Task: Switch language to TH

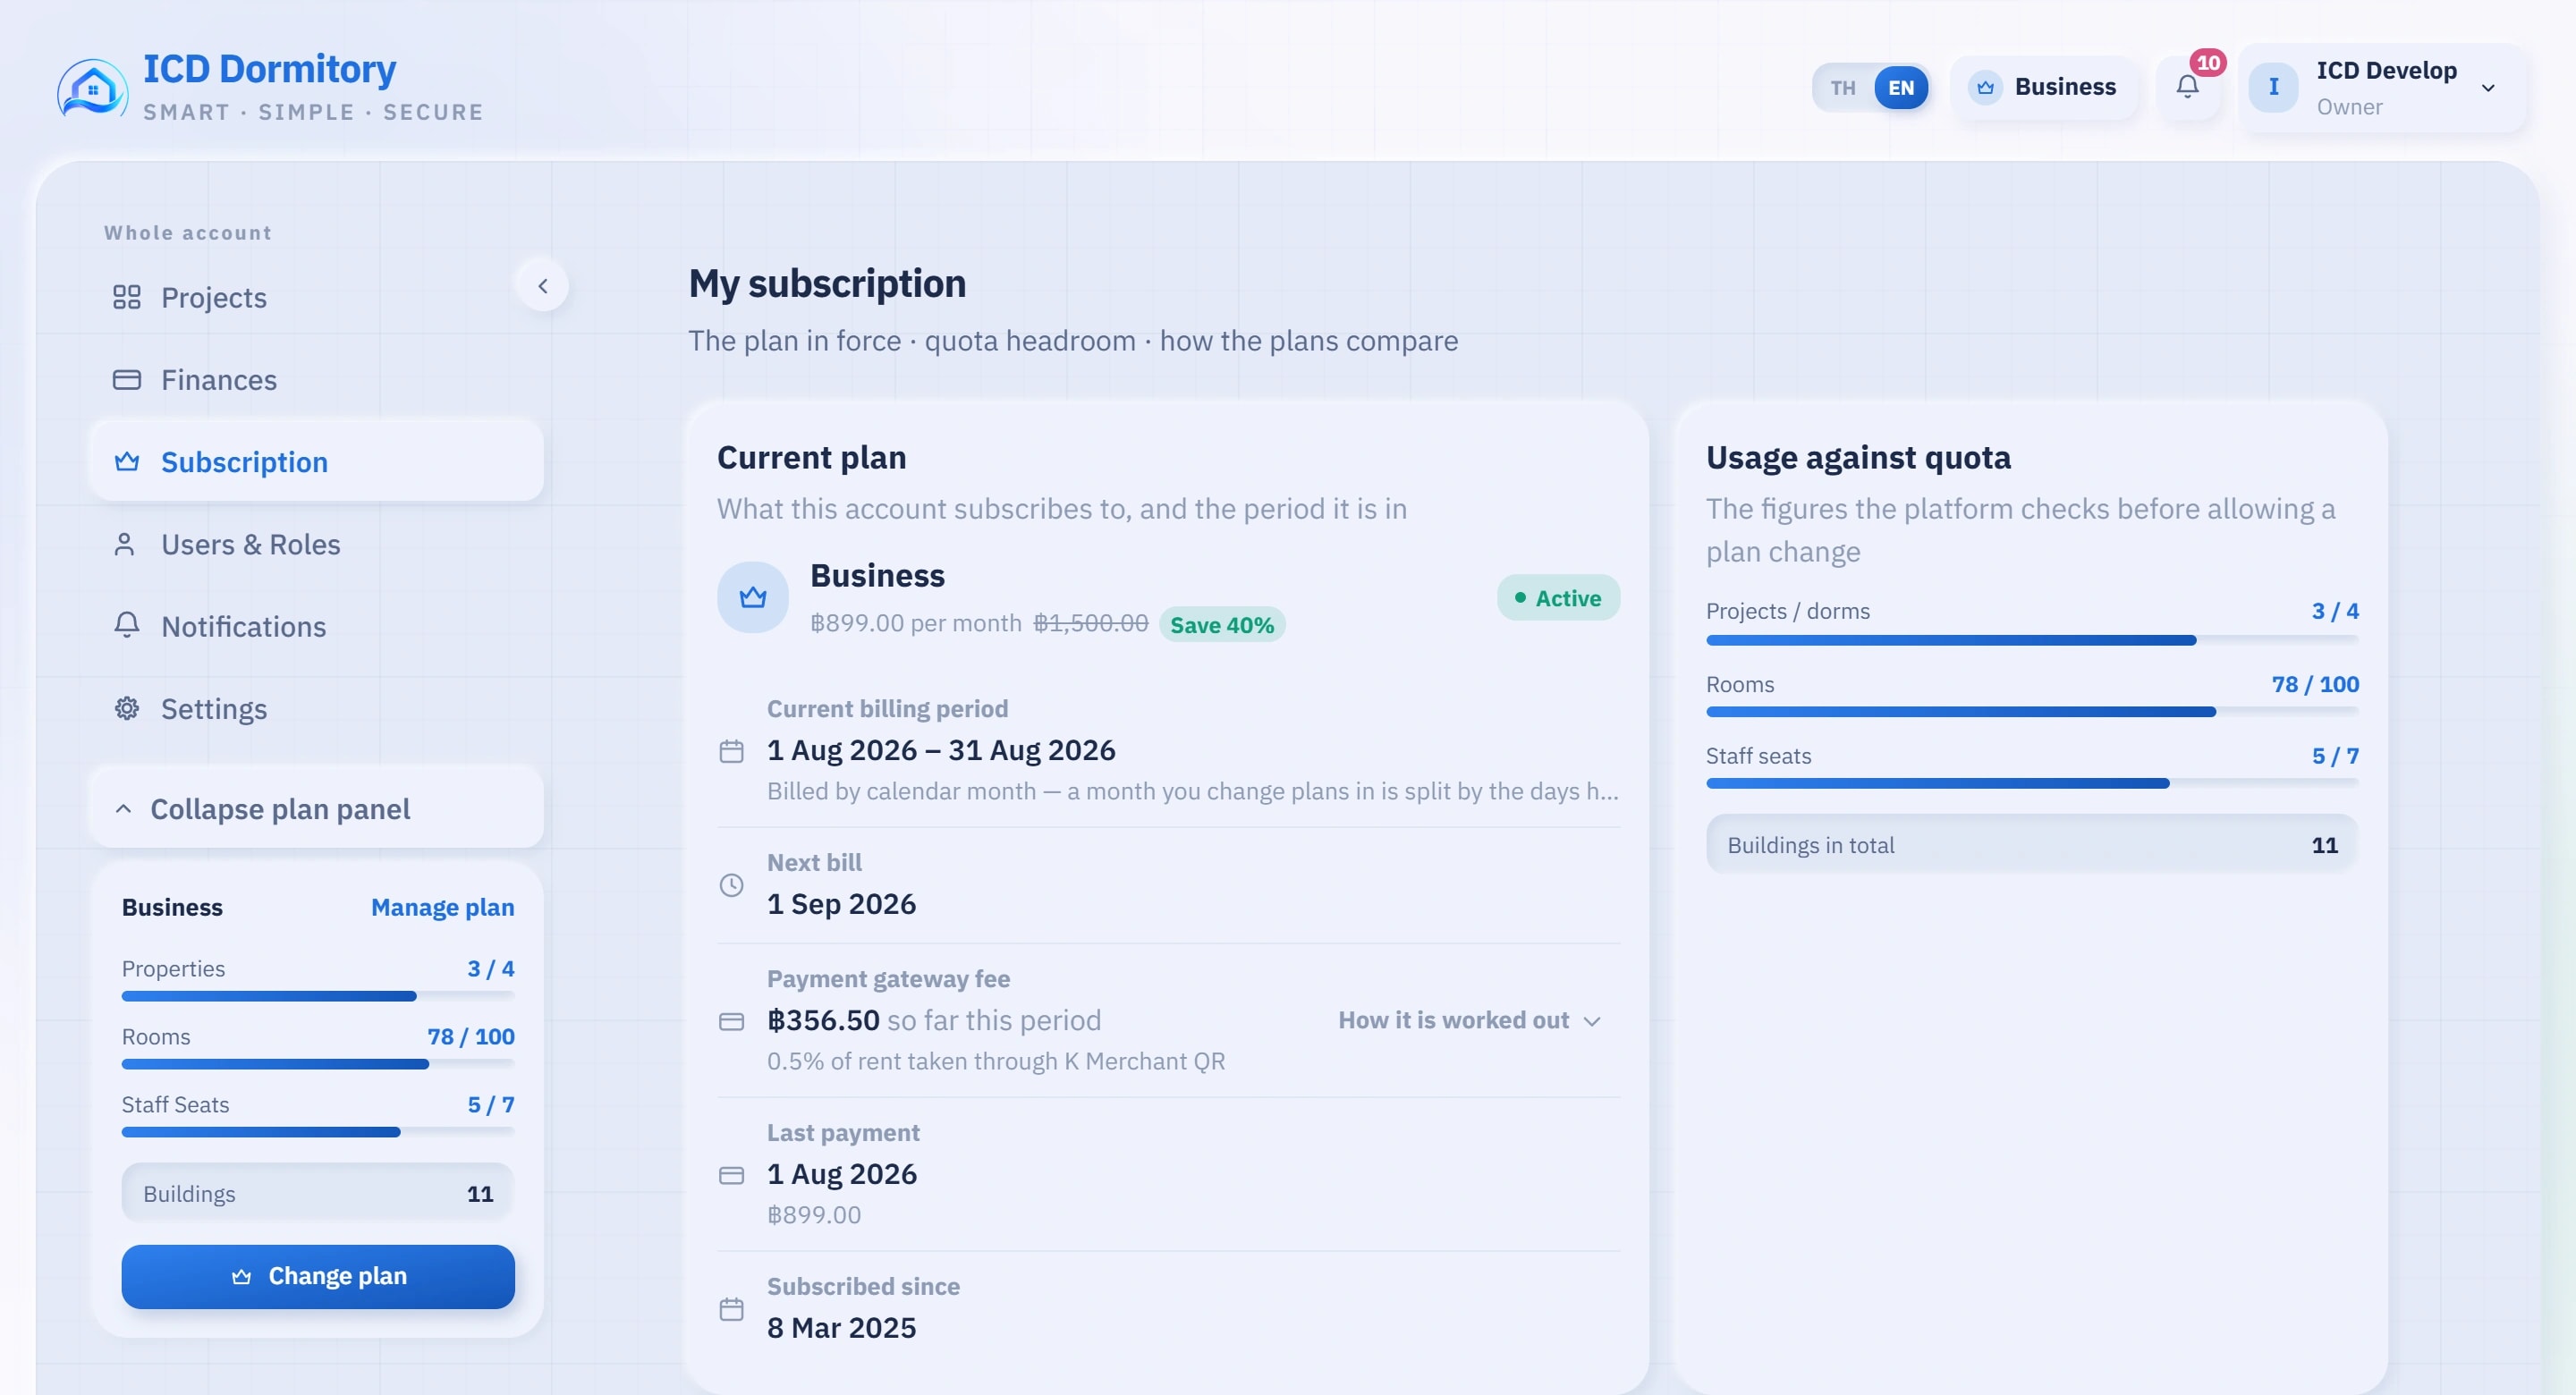Action: click(1843, 88)
